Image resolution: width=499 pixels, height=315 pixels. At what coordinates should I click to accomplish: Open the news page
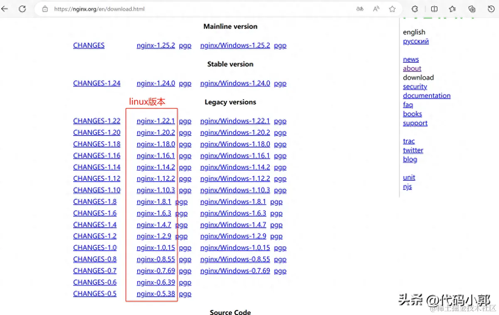click(411, 59)
